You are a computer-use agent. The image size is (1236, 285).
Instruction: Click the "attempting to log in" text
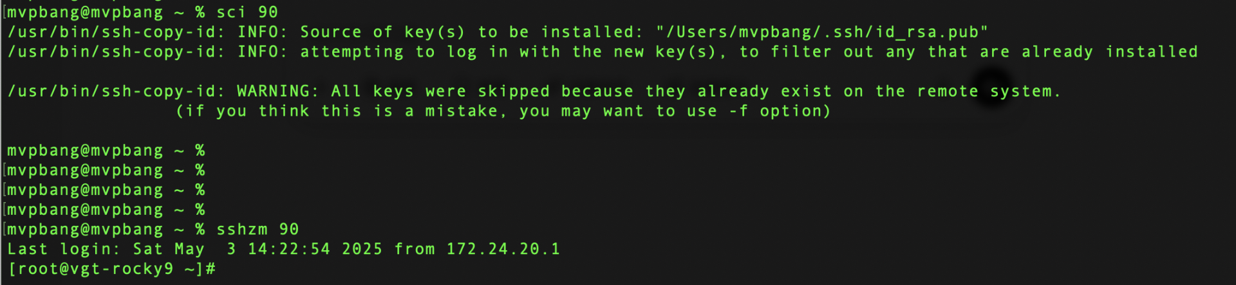[388, 52]
